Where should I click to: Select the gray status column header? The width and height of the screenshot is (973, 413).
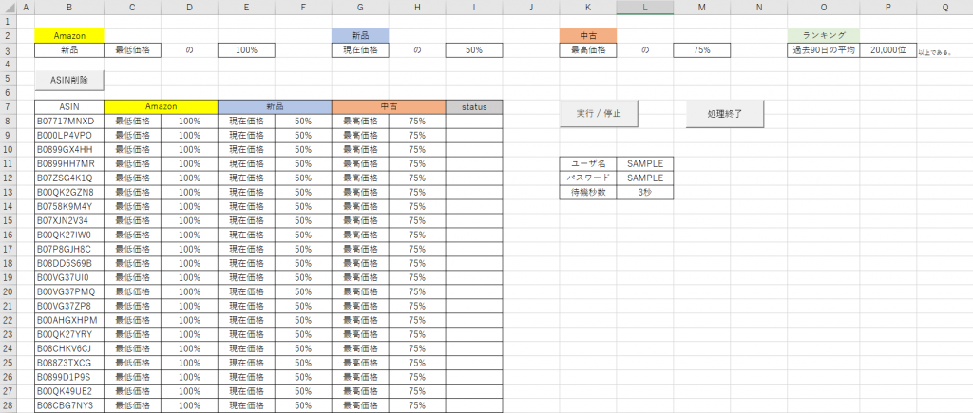click(x=473, y=107)
